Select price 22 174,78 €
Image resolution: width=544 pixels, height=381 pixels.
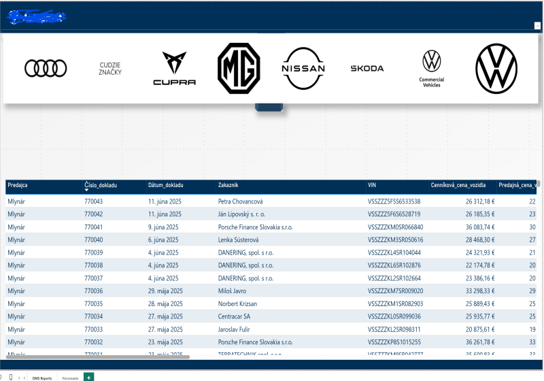480,265
